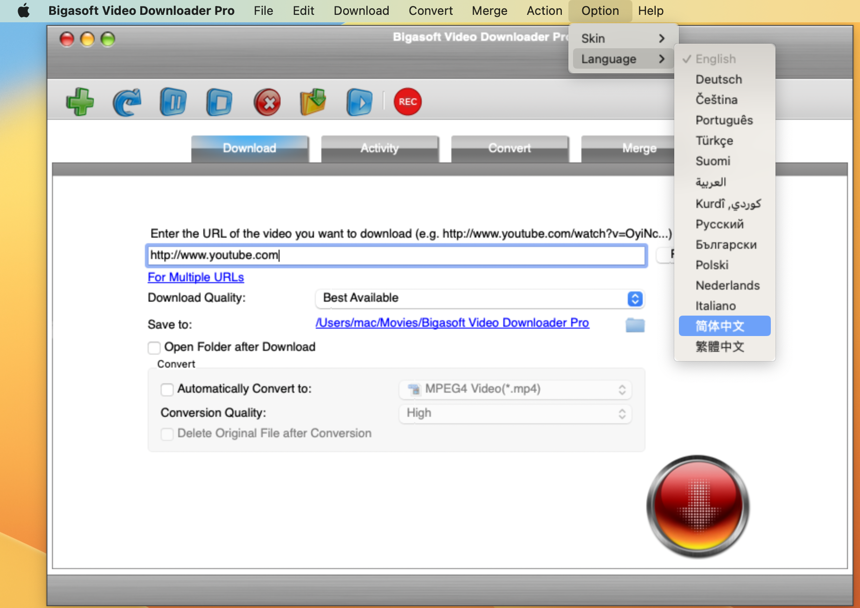Enable Open Folder after Download checkbox
Screen dimensions: 860x608
pos(154,348)
